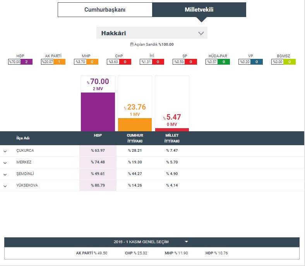Image resolution: width=305 pixels, height=266 pixels.
Task: Click the blue VP seat badge
Action: coord(256,62)
